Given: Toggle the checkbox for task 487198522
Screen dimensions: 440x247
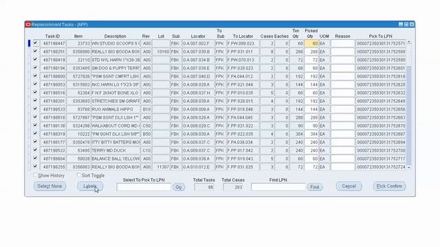Looking at the screenshot, I should [x=35, y=150].
